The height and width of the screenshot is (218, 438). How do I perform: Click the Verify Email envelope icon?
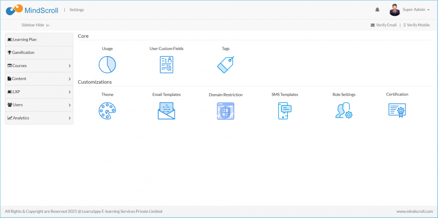pyautogui.click(x=373, y=25)
